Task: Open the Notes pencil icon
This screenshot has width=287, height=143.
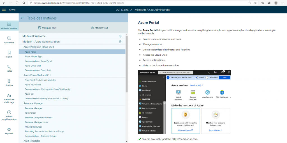Action: tap(9, 67)
